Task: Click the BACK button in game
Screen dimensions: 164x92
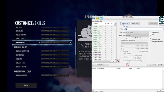Action: point(26,85)
